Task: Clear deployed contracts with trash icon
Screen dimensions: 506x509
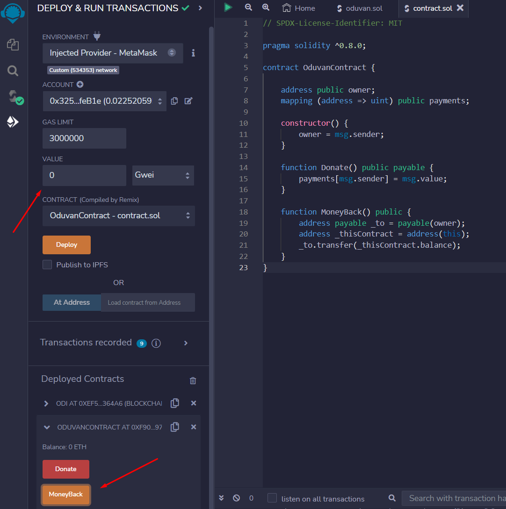Action: [193, 380]
